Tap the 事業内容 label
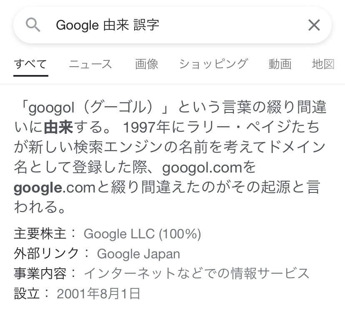Image resolution: width=345 pixels, height=310 pixels. pyautogui.click(x=40, y=273)
